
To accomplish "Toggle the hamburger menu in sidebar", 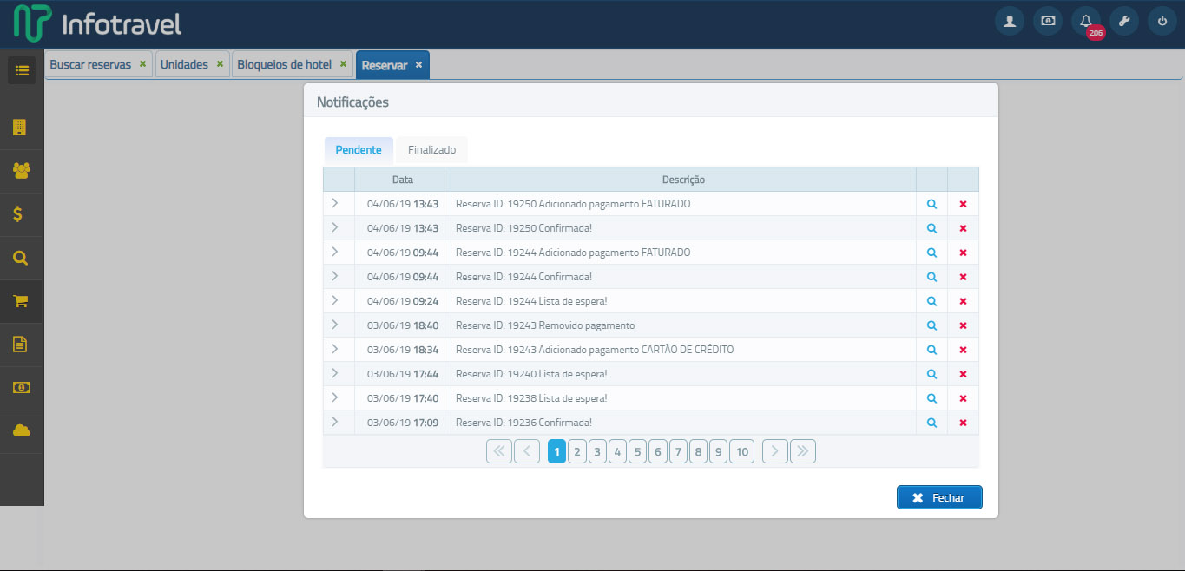I will [x=22, y=70].
